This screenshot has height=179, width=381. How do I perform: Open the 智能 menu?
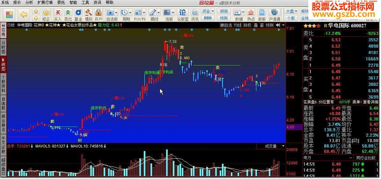click(x=73, y=3)
